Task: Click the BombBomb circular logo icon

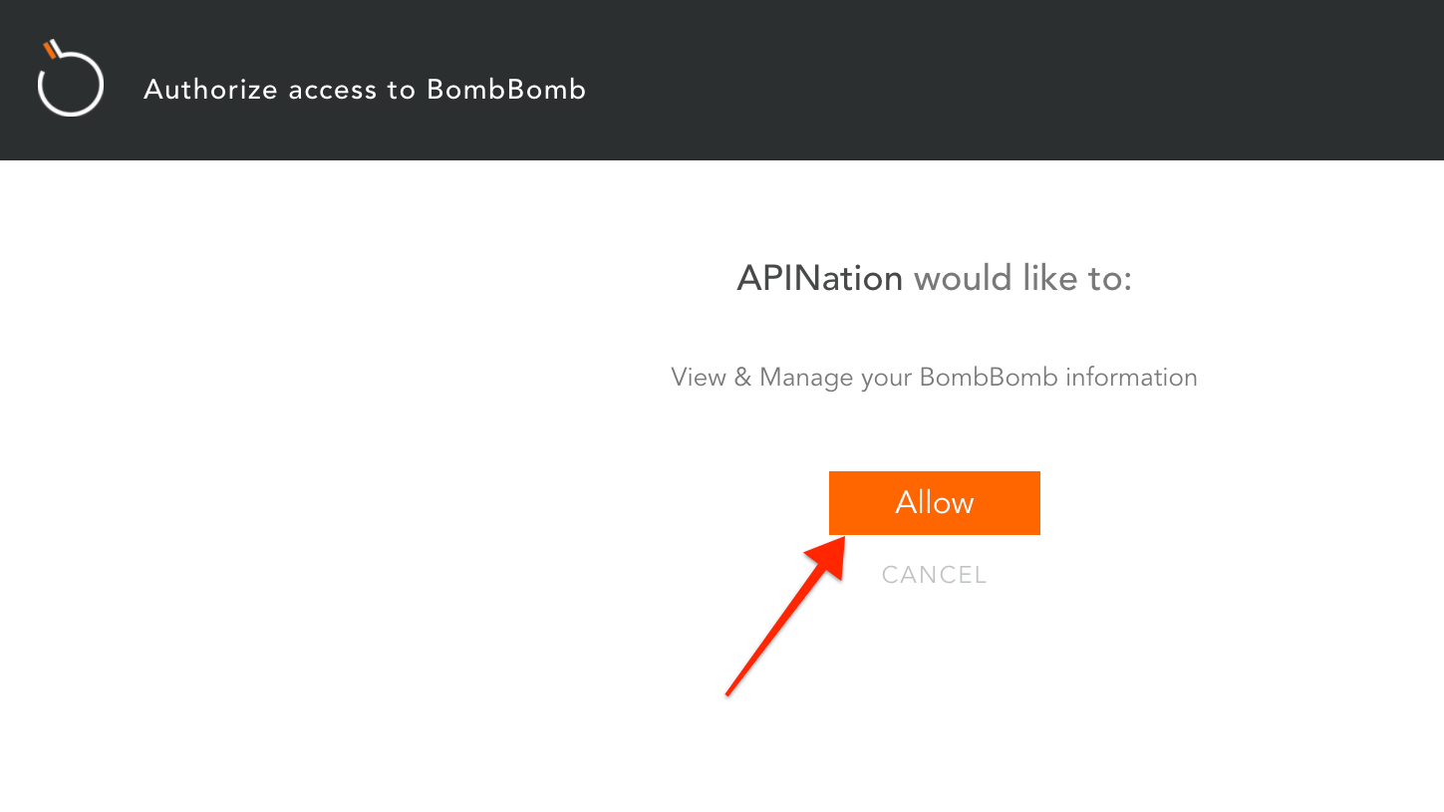Action: click(70, 80)
